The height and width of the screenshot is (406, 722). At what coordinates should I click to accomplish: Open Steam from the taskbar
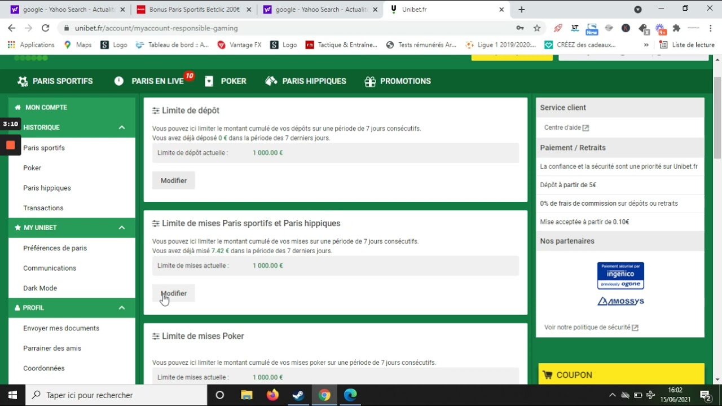pyautogui.click(x=298, y=395)
